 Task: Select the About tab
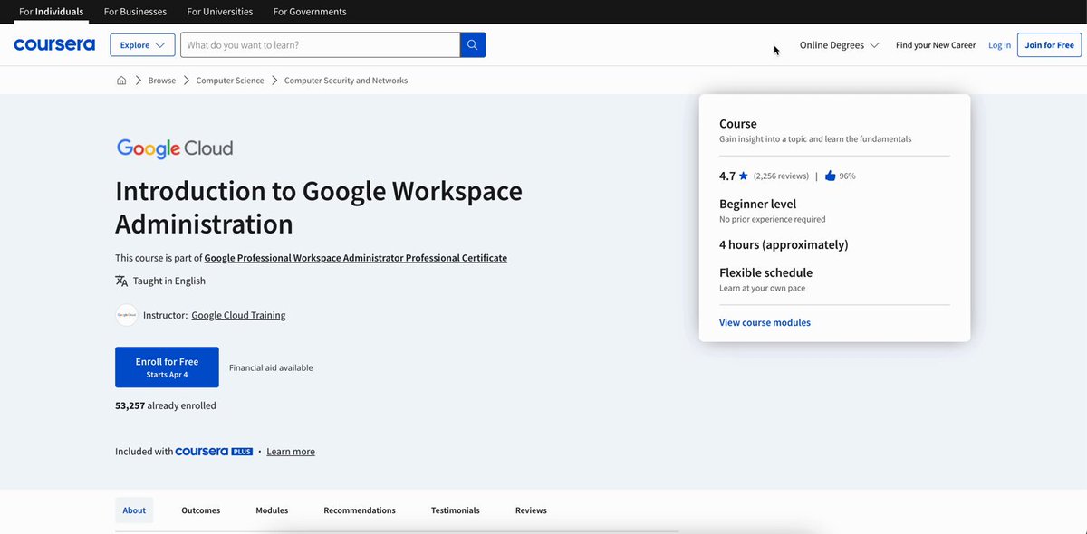pyautogui.click(x=134, y=510)
